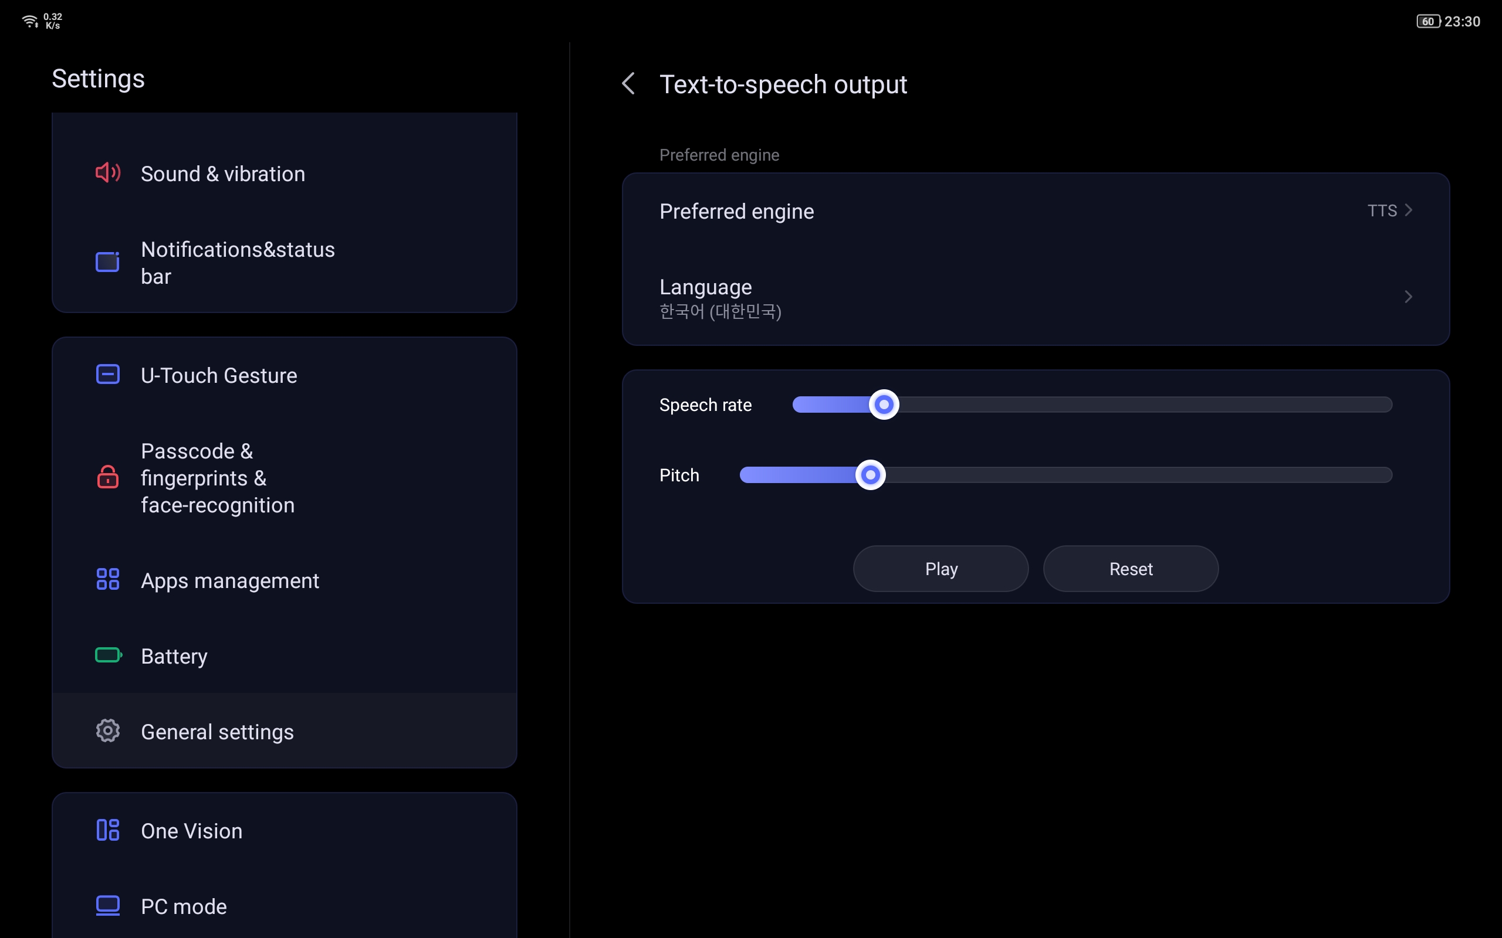
Task: Click the Notifications&status bar icon
Action: [x=107, y=263]
